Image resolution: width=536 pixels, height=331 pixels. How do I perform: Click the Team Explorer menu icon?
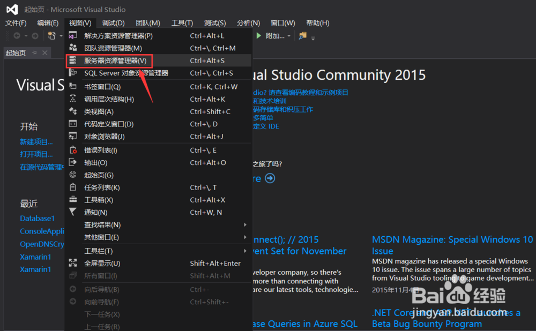73,48
